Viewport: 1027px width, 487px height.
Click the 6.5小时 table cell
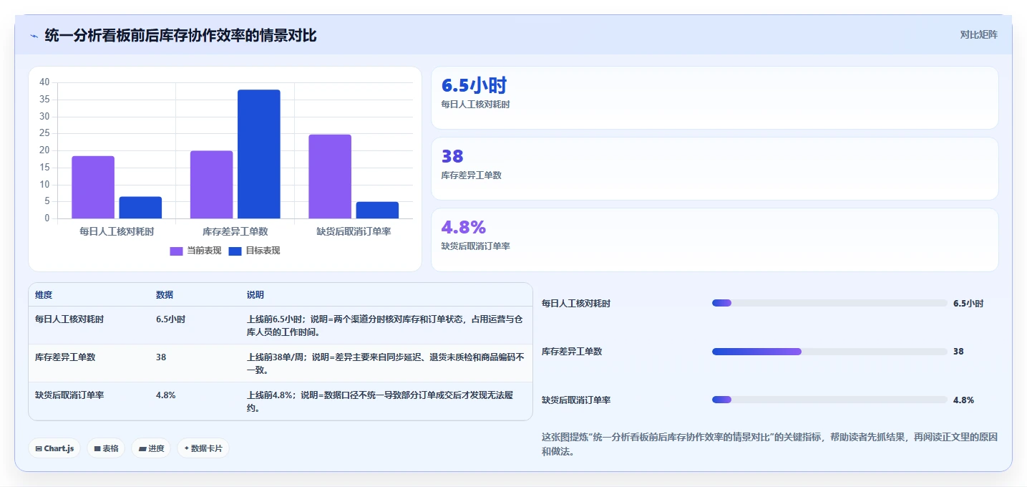point(170,319)
